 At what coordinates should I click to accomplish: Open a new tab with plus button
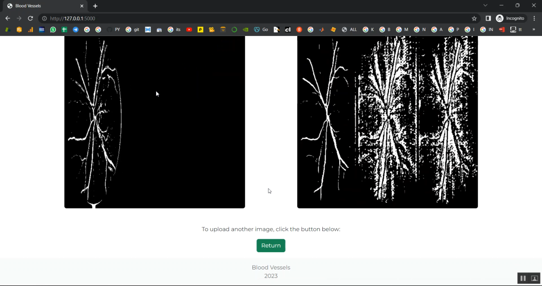coord(95,6)
